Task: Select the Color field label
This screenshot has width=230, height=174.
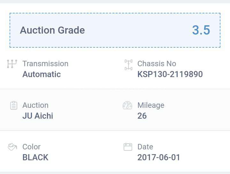Action: (31, 147)
